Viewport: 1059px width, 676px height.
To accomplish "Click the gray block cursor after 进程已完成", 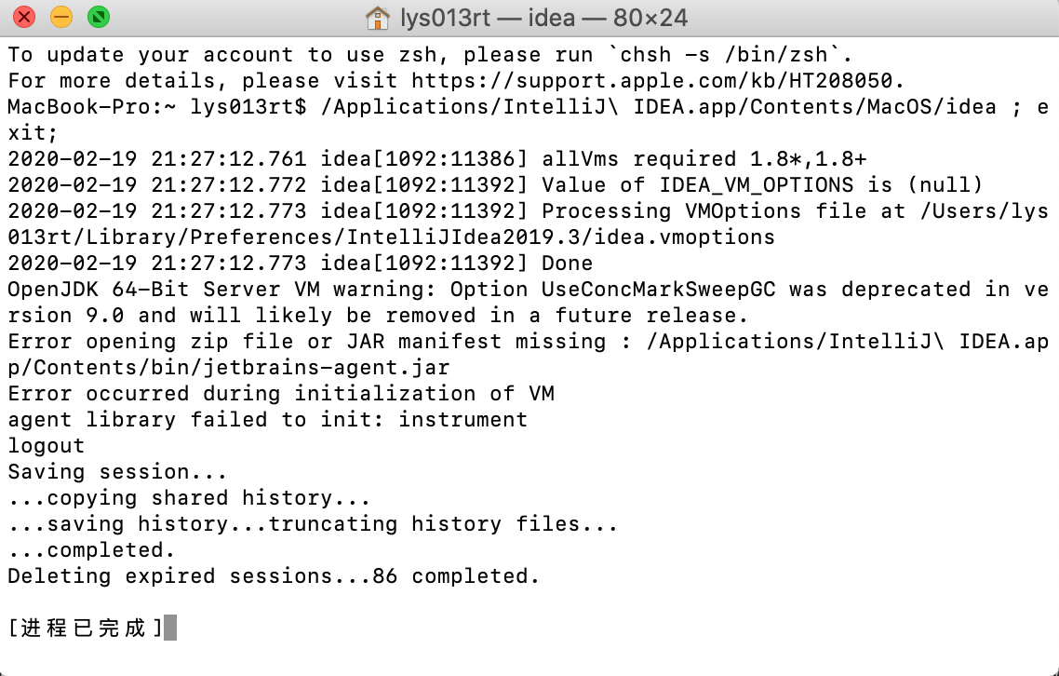I will (x=170, y=628).
